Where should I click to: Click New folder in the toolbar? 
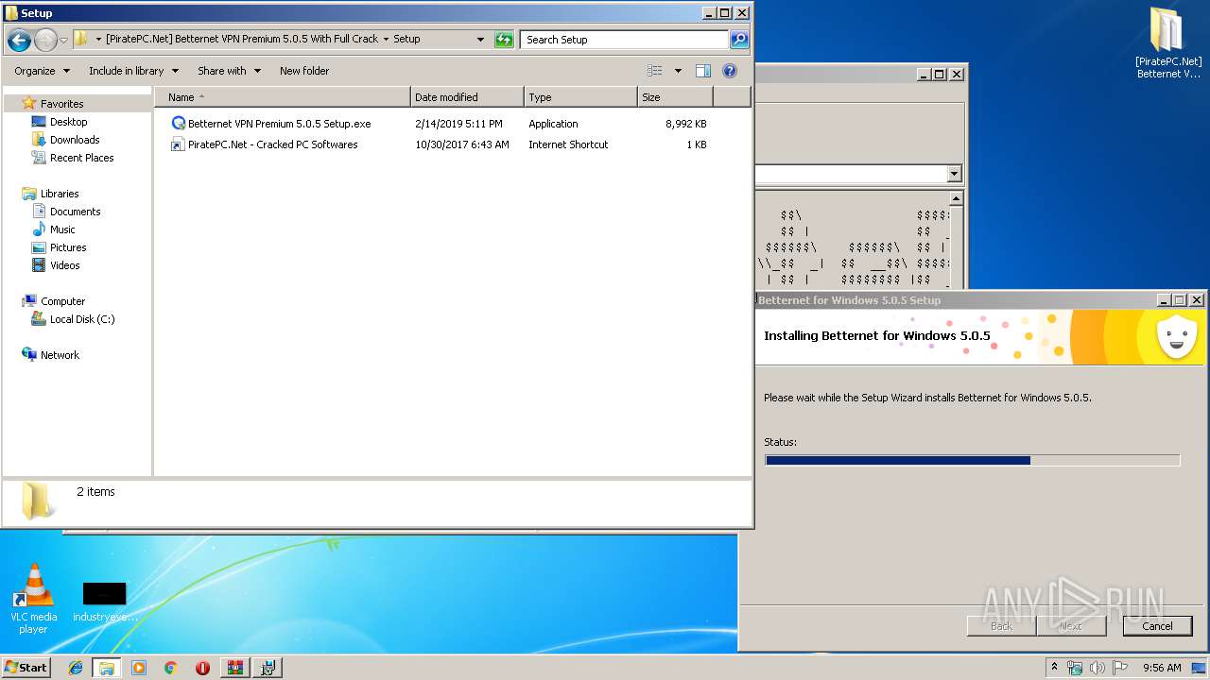[304, 71]
